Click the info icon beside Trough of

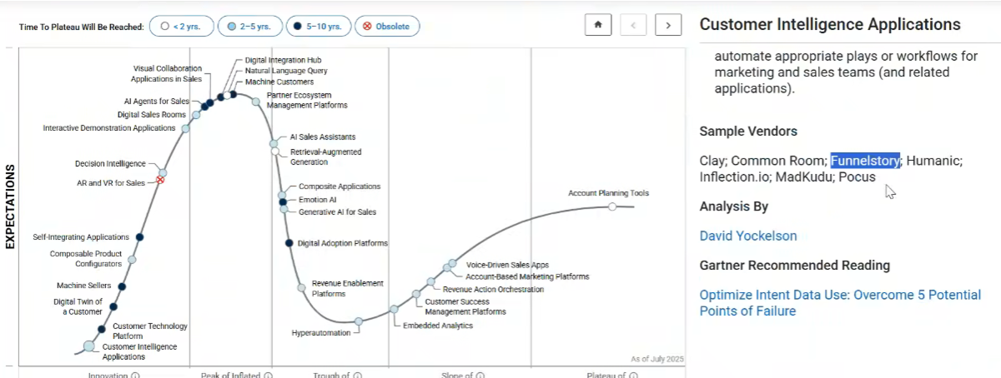pyautogui.click(x=357, y=375)
